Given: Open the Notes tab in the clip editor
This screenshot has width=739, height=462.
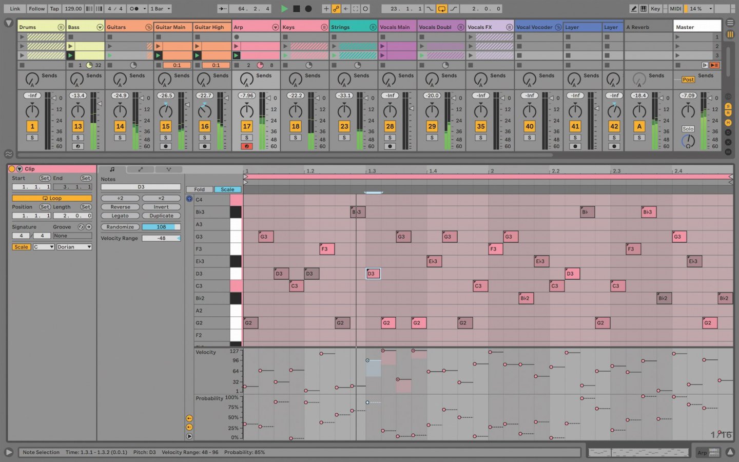Looking at the screenshot, I should [112, 169].
